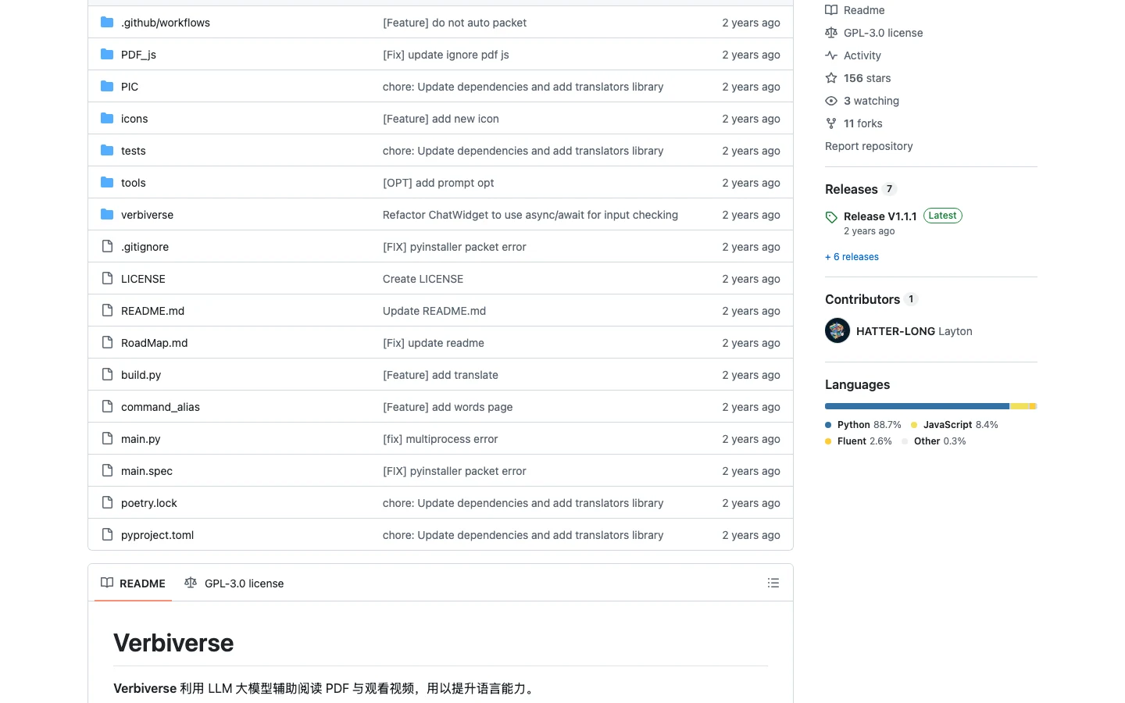The image size is (1125, 703).
Task: Click the star icon next to 156 stars
Action: pos(831,78)
